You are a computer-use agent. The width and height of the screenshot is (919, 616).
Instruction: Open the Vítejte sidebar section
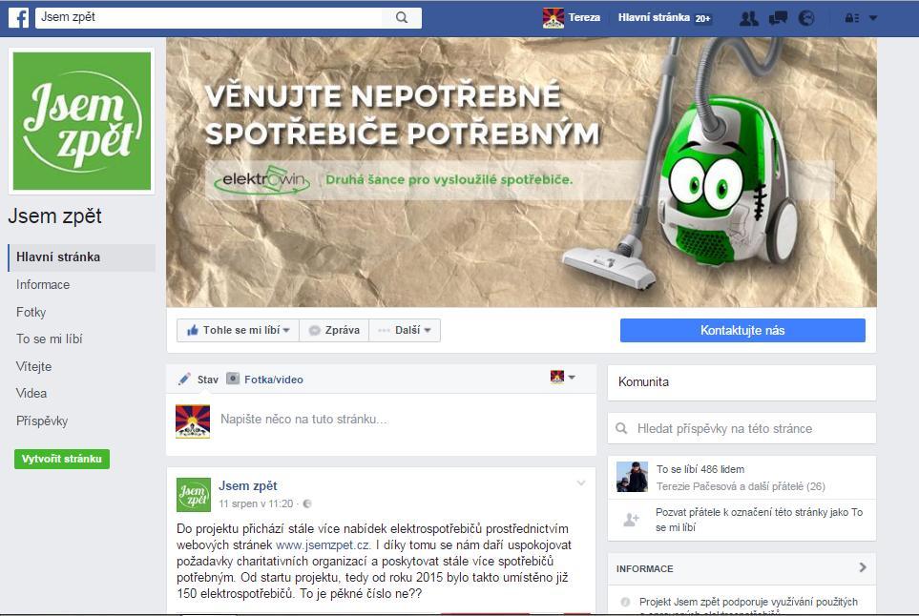coord(34,366)
